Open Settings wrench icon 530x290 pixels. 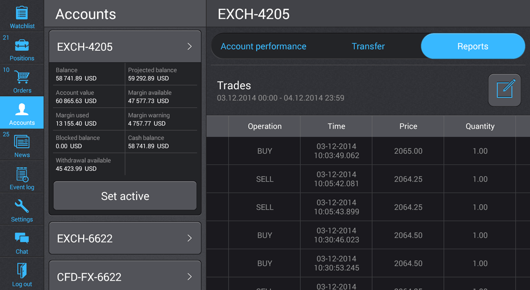(x=22, y=206)
